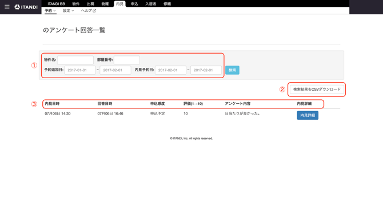Open the ITANDI BB tab
This screenshot has height=207, width=383.
pyautogui.click(x=56, y=4)
